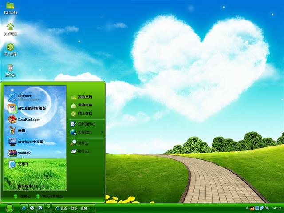Click the globe icon in quick launch
284x213 pixels.
pos(32,208)
